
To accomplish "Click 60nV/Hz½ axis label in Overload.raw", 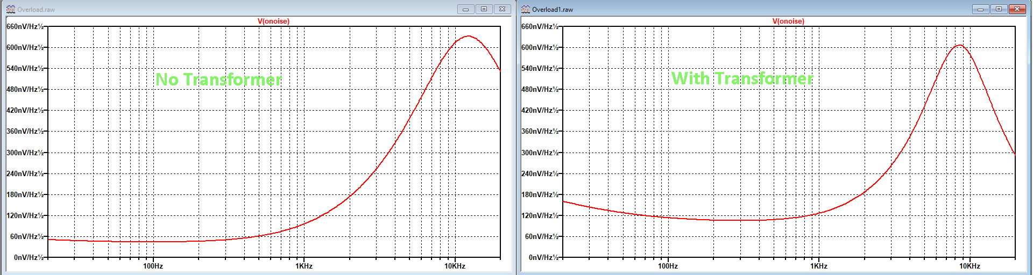I will click(27, 236).
